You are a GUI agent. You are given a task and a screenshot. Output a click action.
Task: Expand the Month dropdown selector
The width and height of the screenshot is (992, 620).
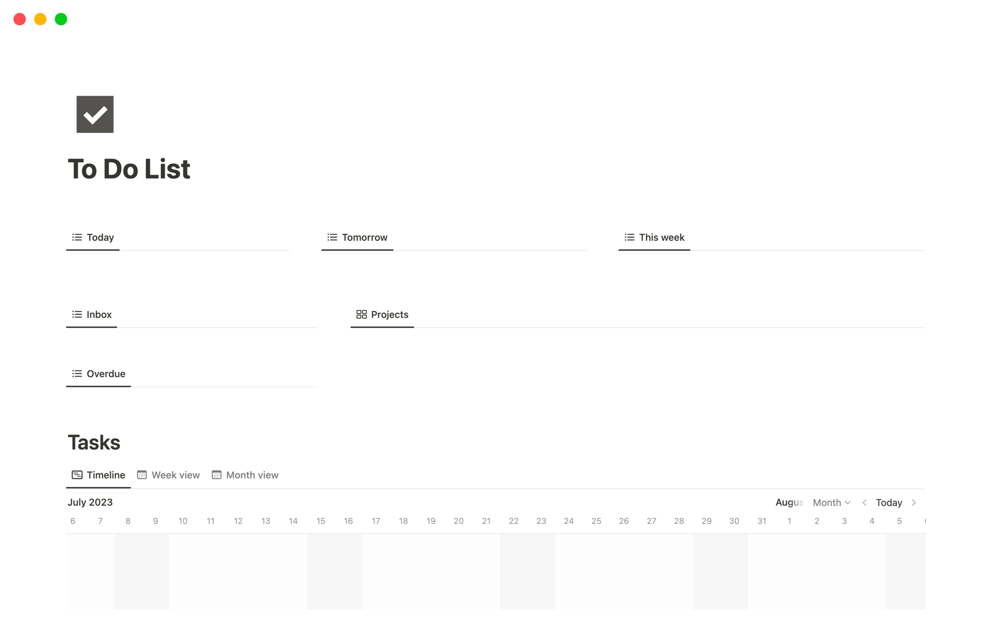coord(832,502)
